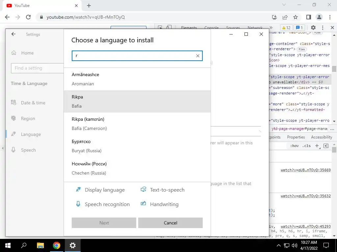337x252 pixels.
Task: Expand more DevTools tabs chevron
Action: tap(271, 28)
